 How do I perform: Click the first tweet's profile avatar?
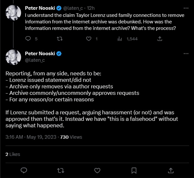13,13
